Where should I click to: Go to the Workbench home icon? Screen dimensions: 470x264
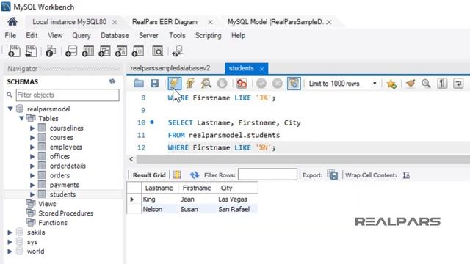(12, 22)
